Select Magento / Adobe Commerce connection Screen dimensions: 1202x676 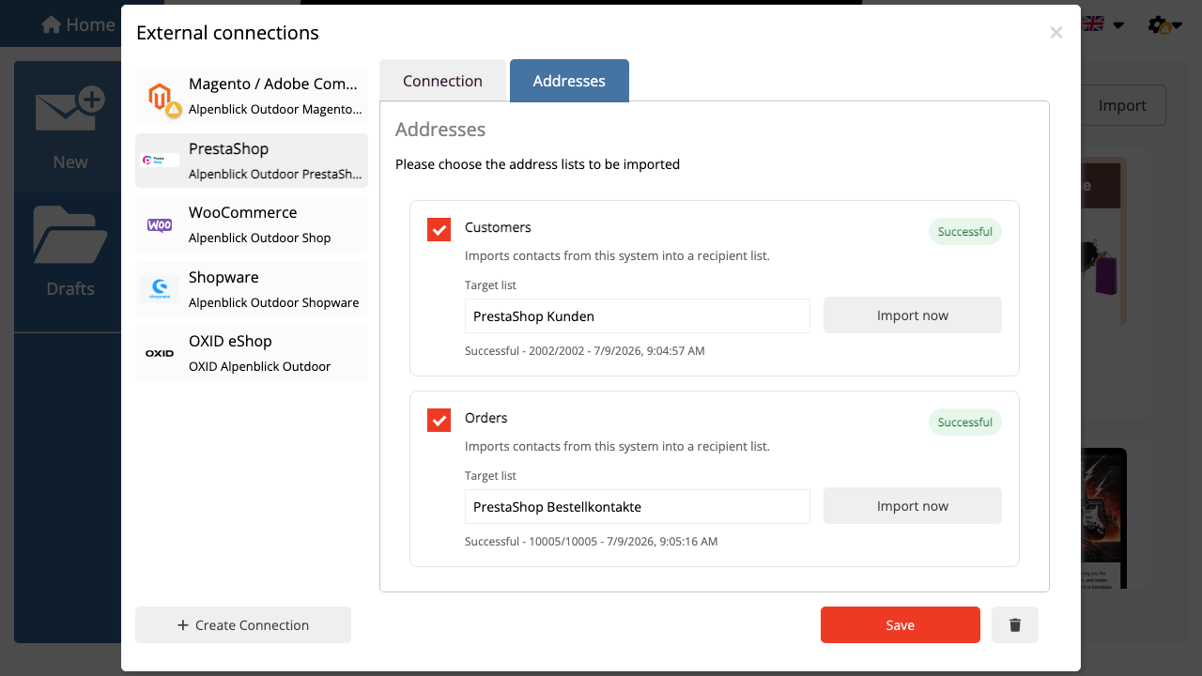pos(252,96)
